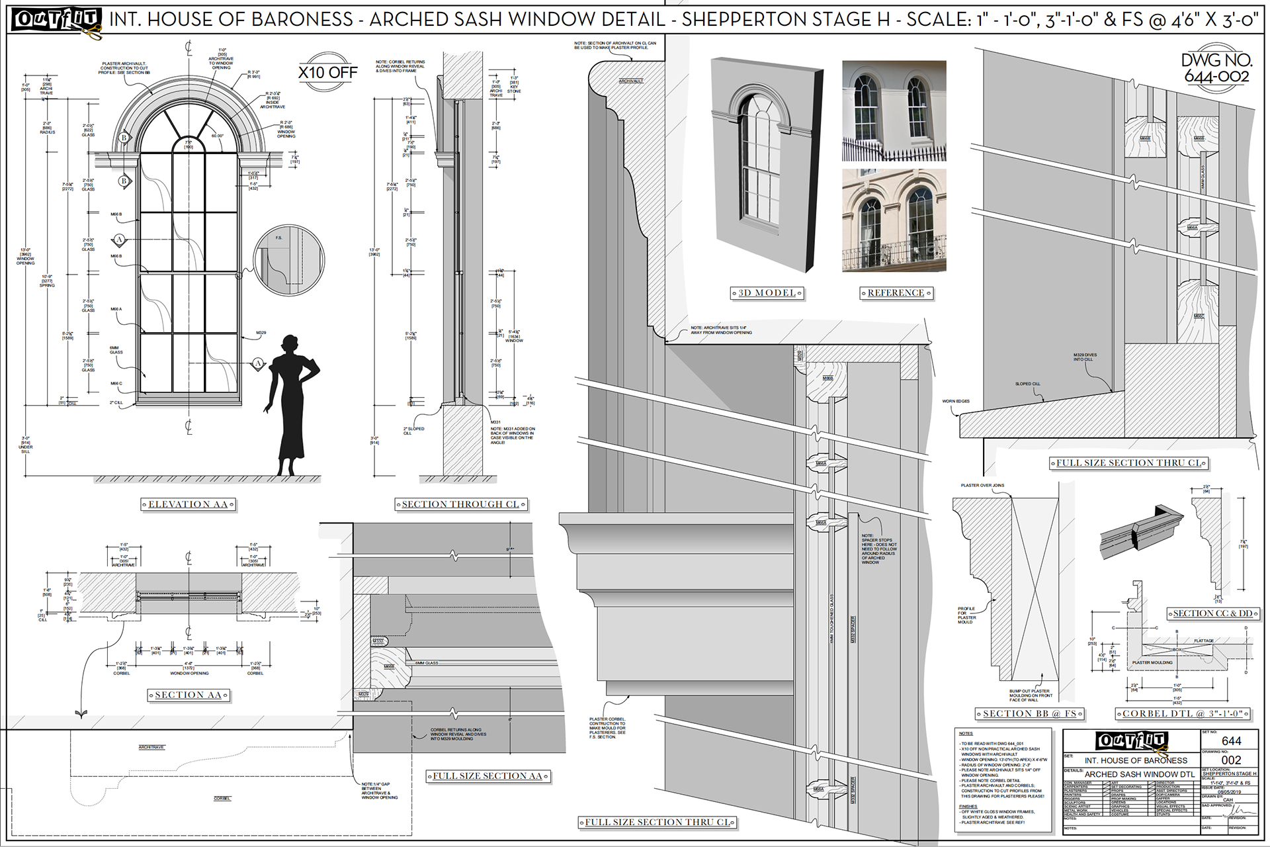Toggle the Painters distribution checkbox
Image resolution: width=1270 pixels, height=847 pixels.
point(1107,795)
